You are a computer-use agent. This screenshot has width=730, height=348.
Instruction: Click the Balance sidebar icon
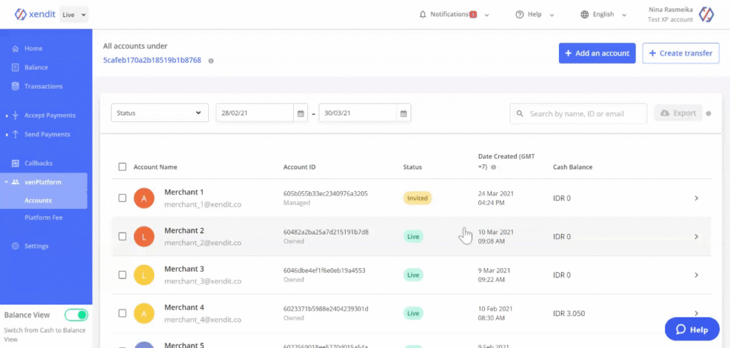coord(16,67)
